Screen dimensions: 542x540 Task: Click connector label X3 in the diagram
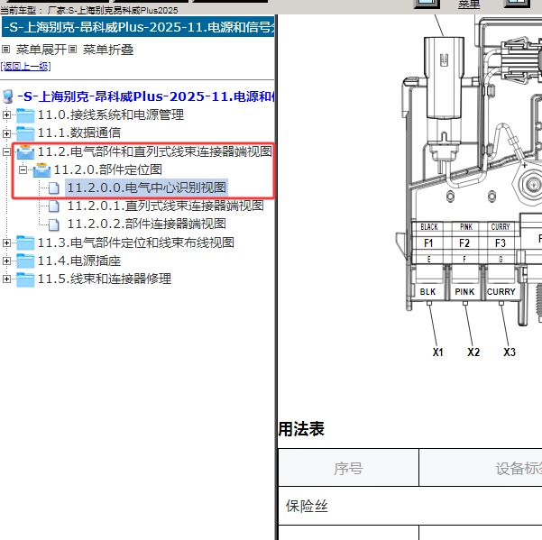(510, 352)
